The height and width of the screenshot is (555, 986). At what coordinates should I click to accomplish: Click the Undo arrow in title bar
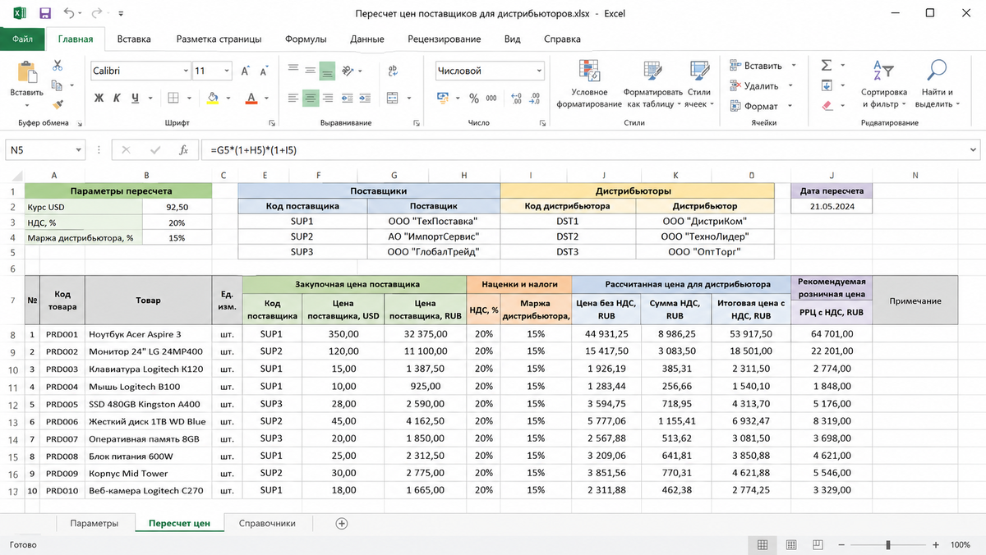click(69, 13)
